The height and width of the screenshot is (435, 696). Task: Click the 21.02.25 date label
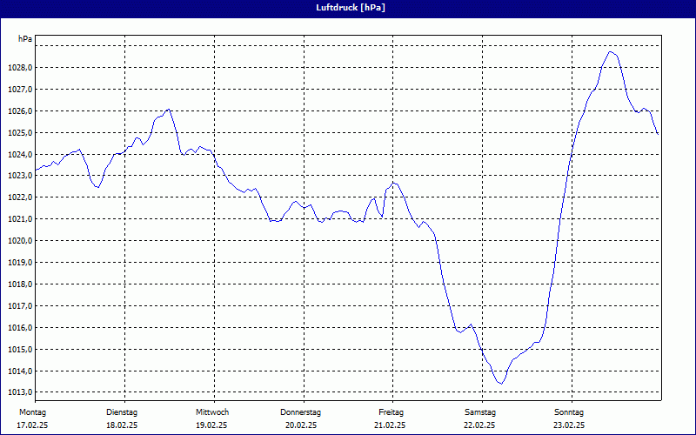390,425
